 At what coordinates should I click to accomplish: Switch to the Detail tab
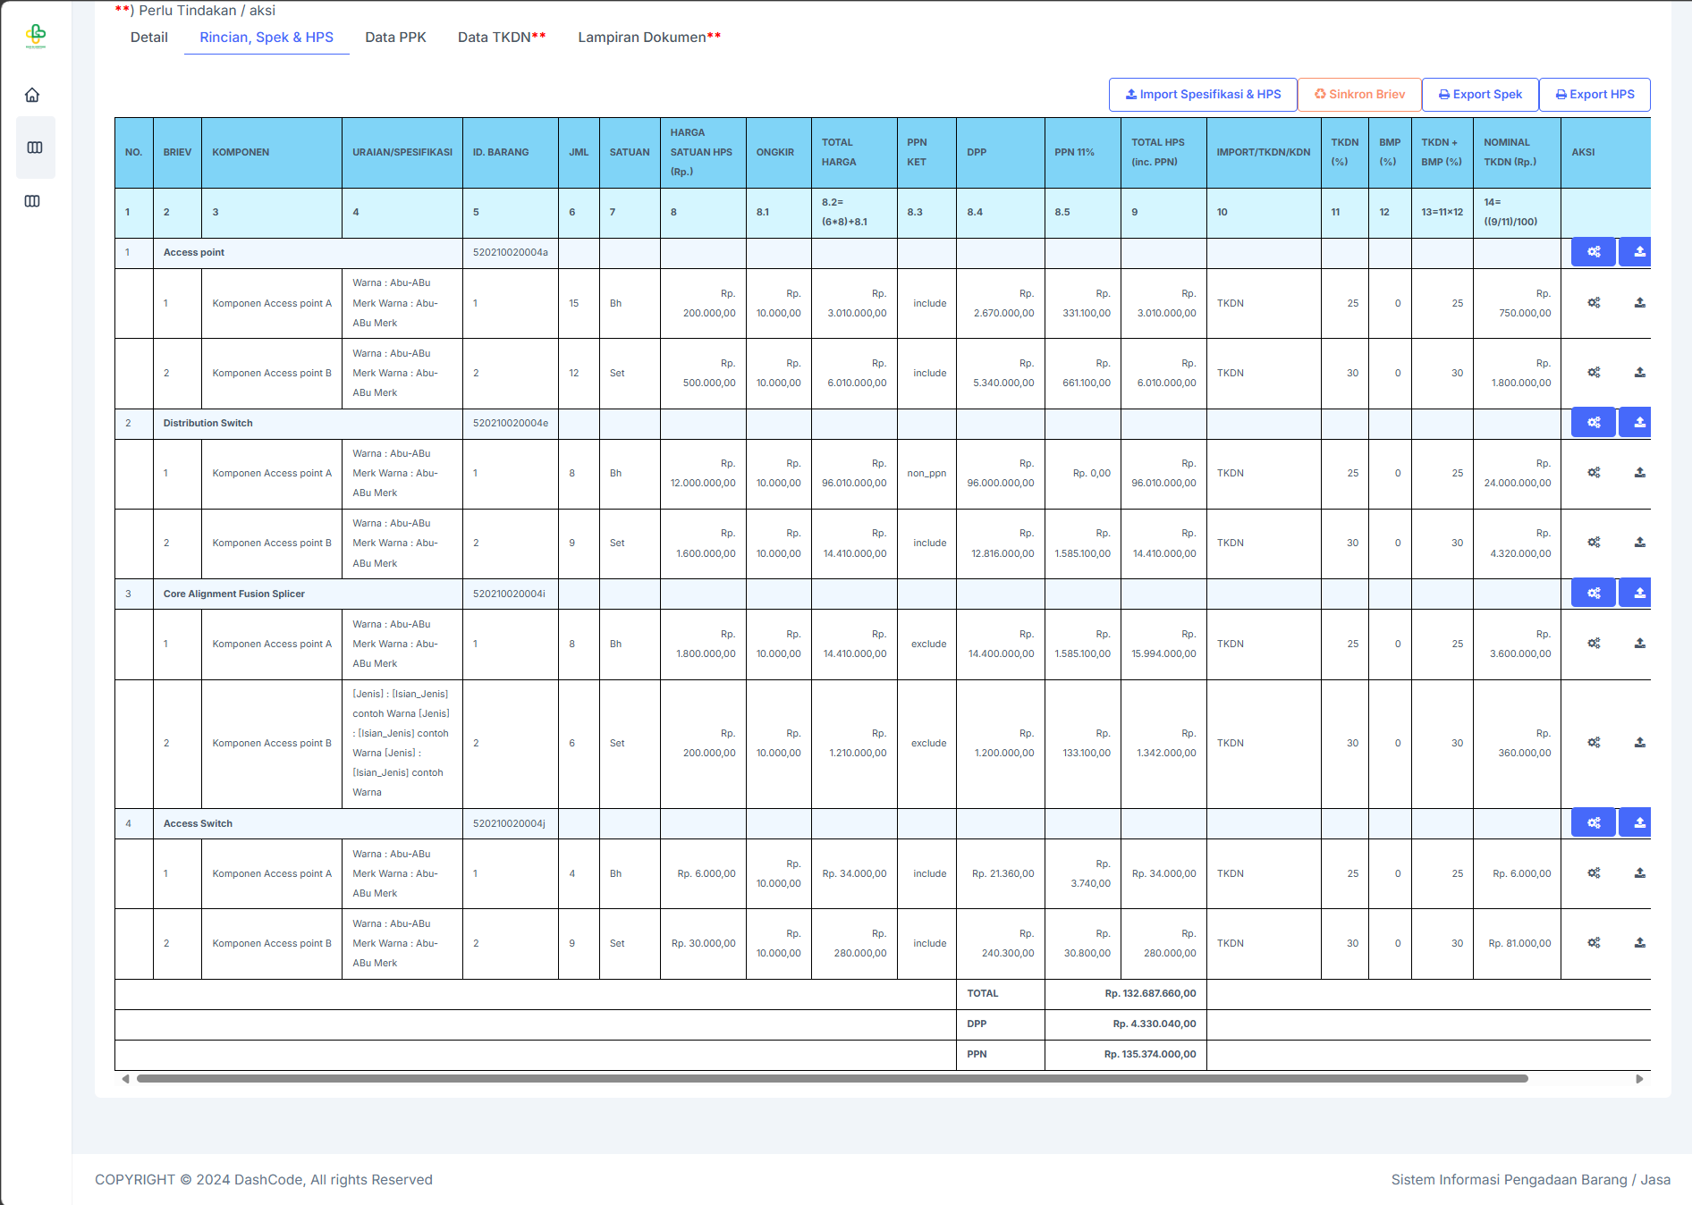click(x=149, y=38)
